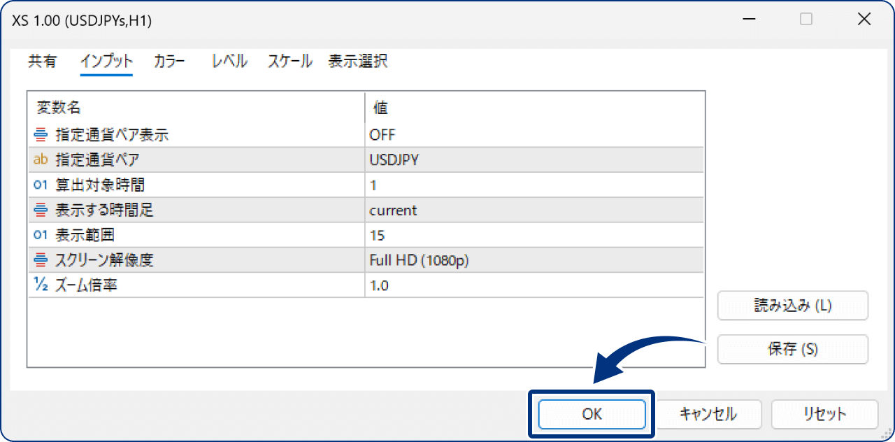Switch to the レベル tab
The height and width of the screenshot is (442, 895).
tap(229, 62)
